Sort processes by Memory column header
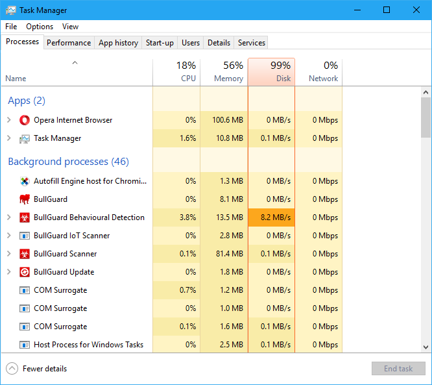This screenshot has height=385, width=432. click(x=224, y=72)
